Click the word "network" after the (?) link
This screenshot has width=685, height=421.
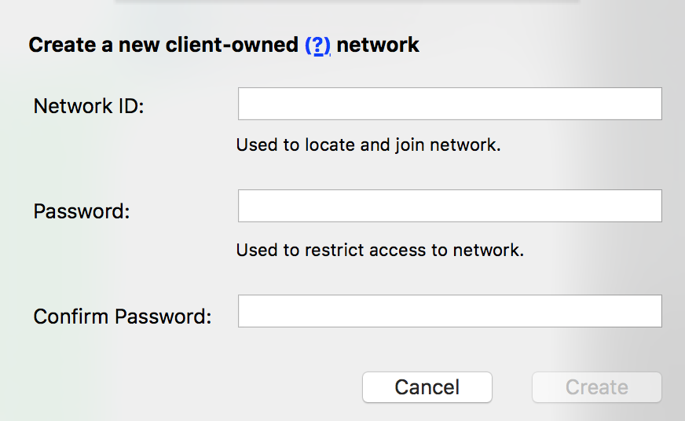point(378,46)
